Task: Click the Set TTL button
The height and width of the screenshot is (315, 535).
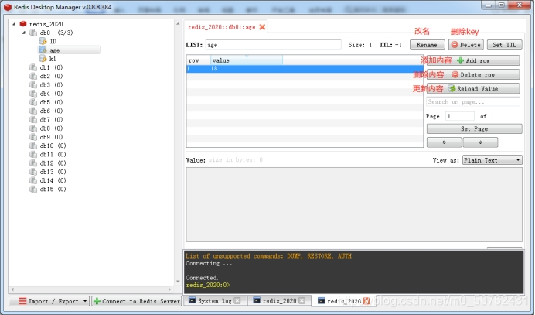Action: tap(505, 45)
